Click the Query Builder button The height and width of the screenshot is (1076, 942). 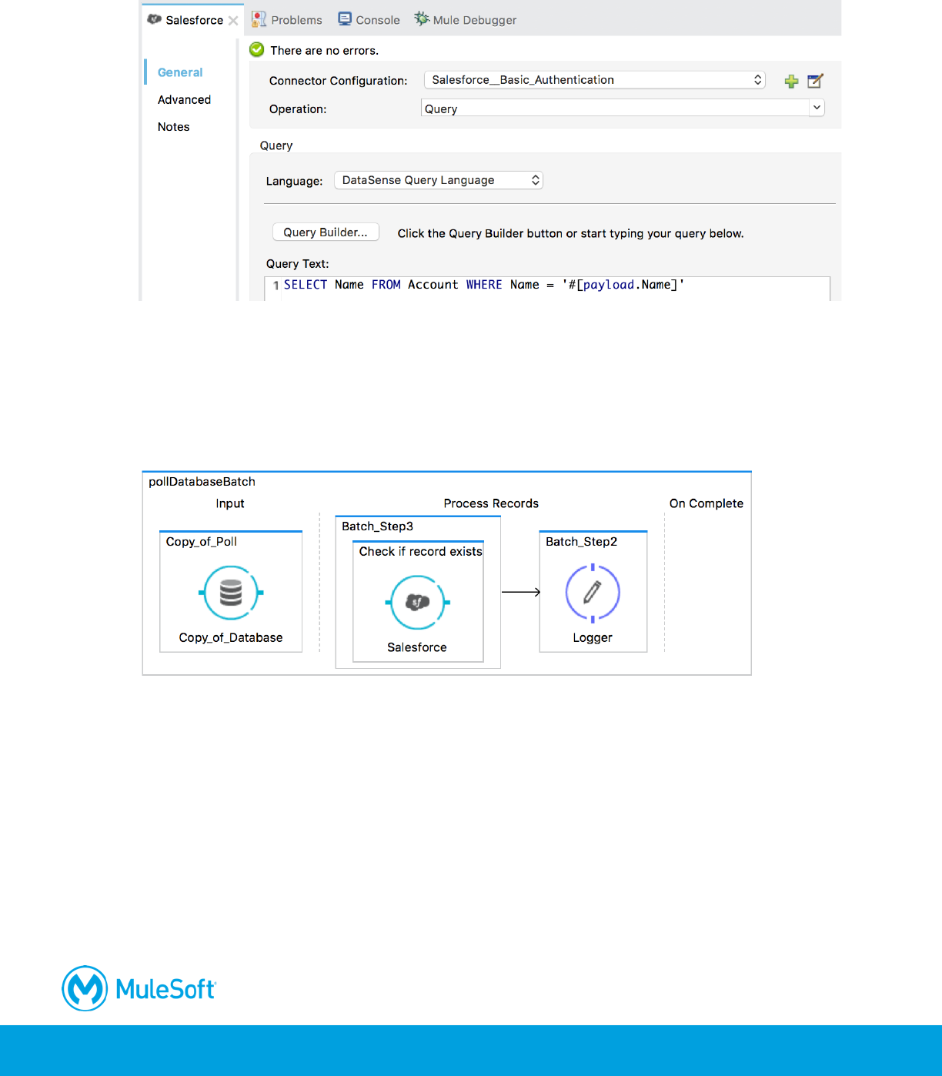pos(326,232)
